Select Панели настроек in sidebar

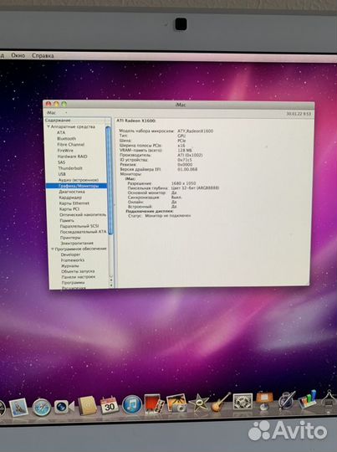click(79, 277)
